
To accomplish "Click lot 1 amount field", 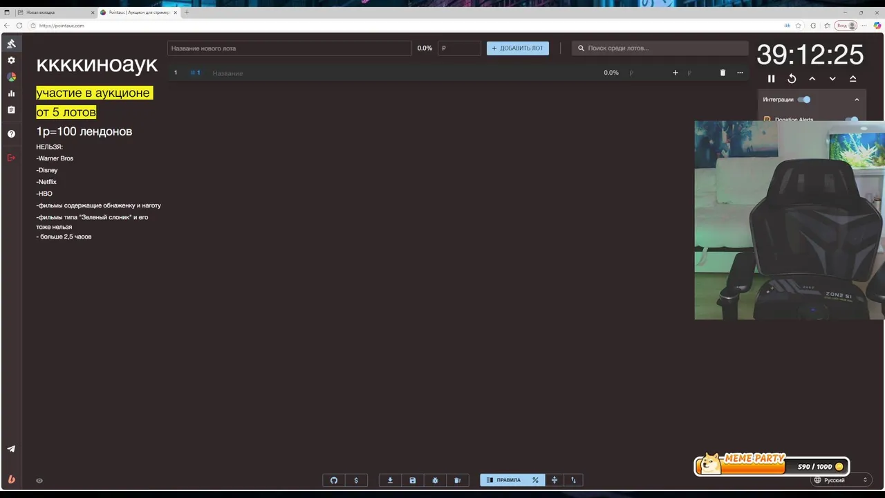I will (645, 73).
